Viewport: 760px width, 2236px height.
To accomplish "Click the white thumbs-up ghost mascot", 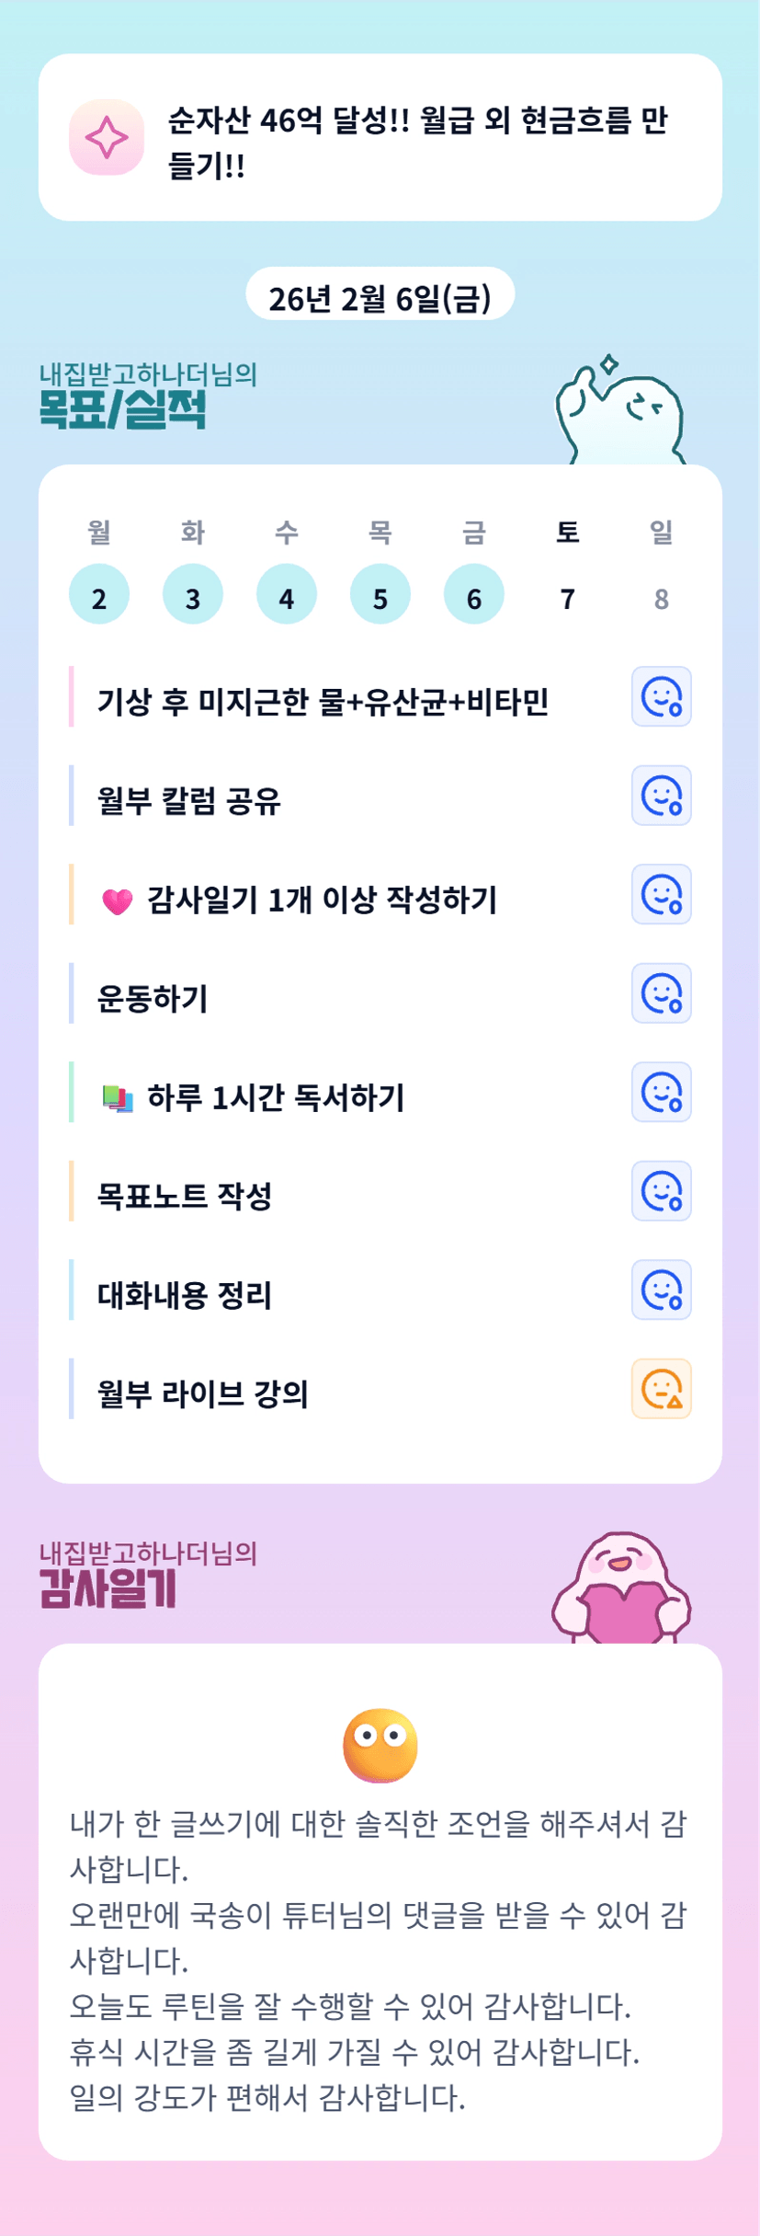I will (x=620, y=411).
